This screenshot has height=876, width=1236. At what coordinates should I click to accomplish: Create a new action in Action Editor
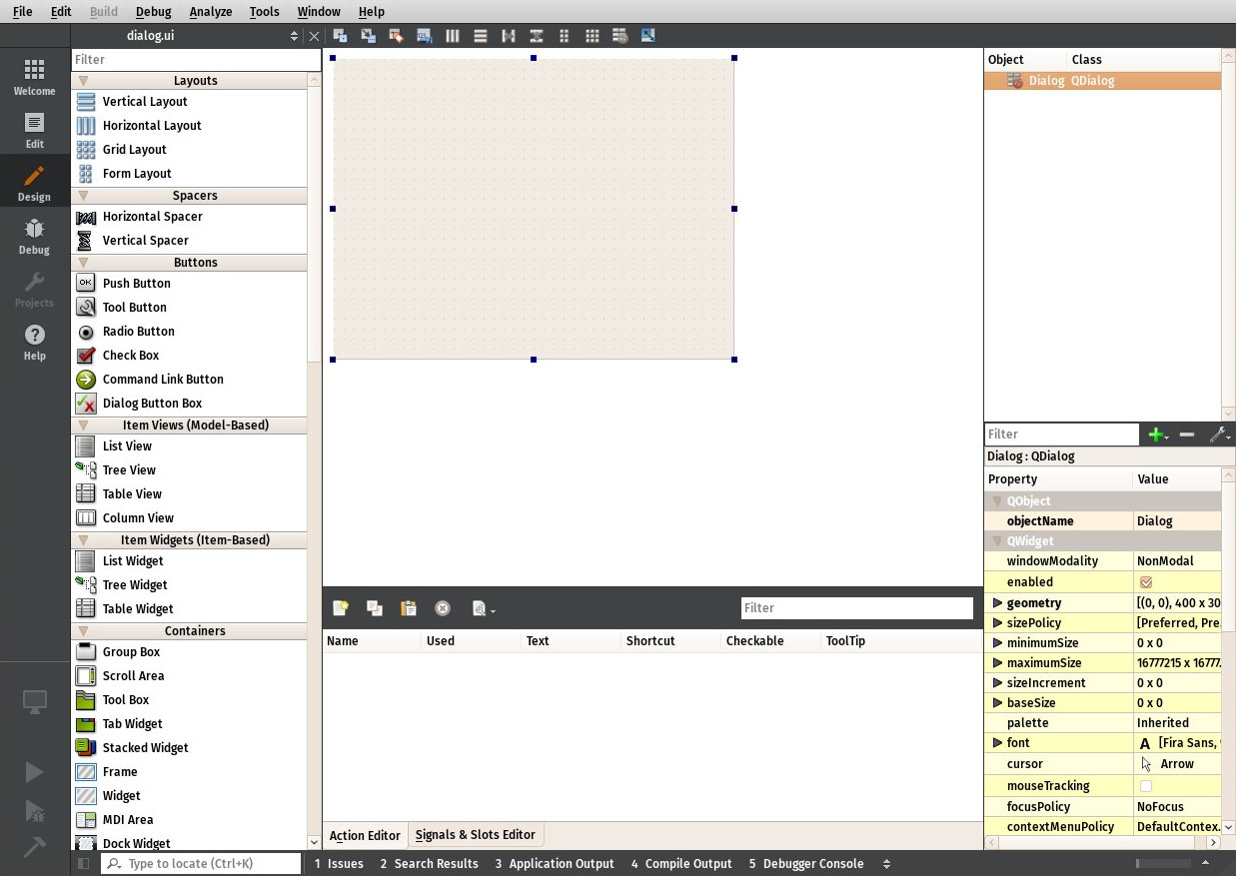(x=341, y=607)
